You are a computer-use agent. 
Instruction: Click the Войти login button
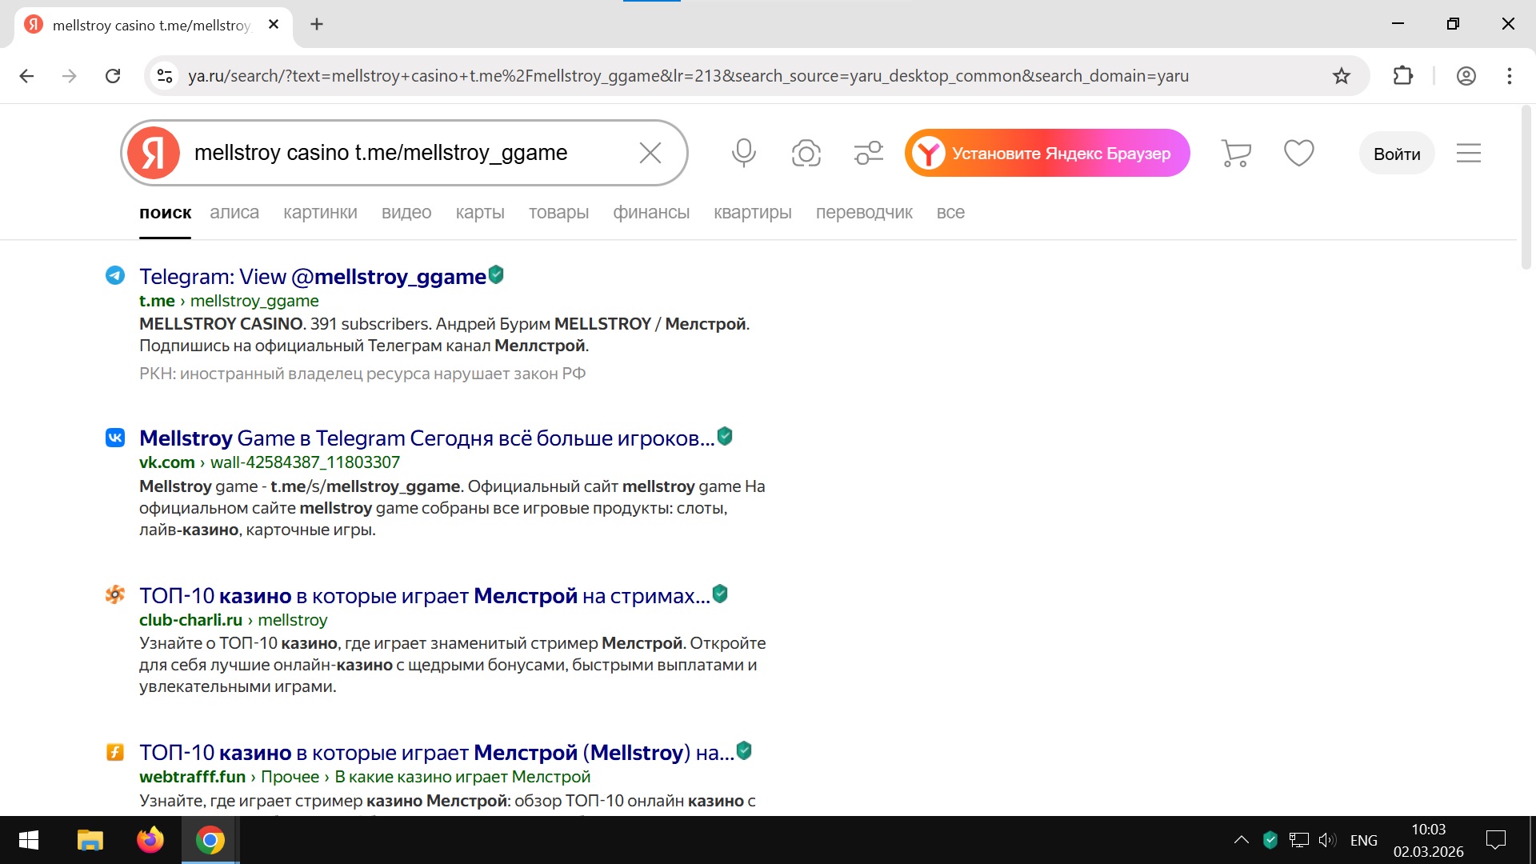pyautogui.click(x=1396, y=154)
